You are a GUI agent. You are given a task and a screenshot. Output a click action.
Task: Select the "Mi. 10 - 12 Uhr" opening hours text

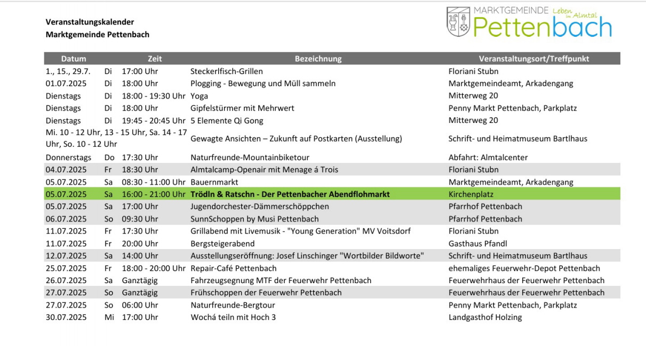[x=116, y=138]
